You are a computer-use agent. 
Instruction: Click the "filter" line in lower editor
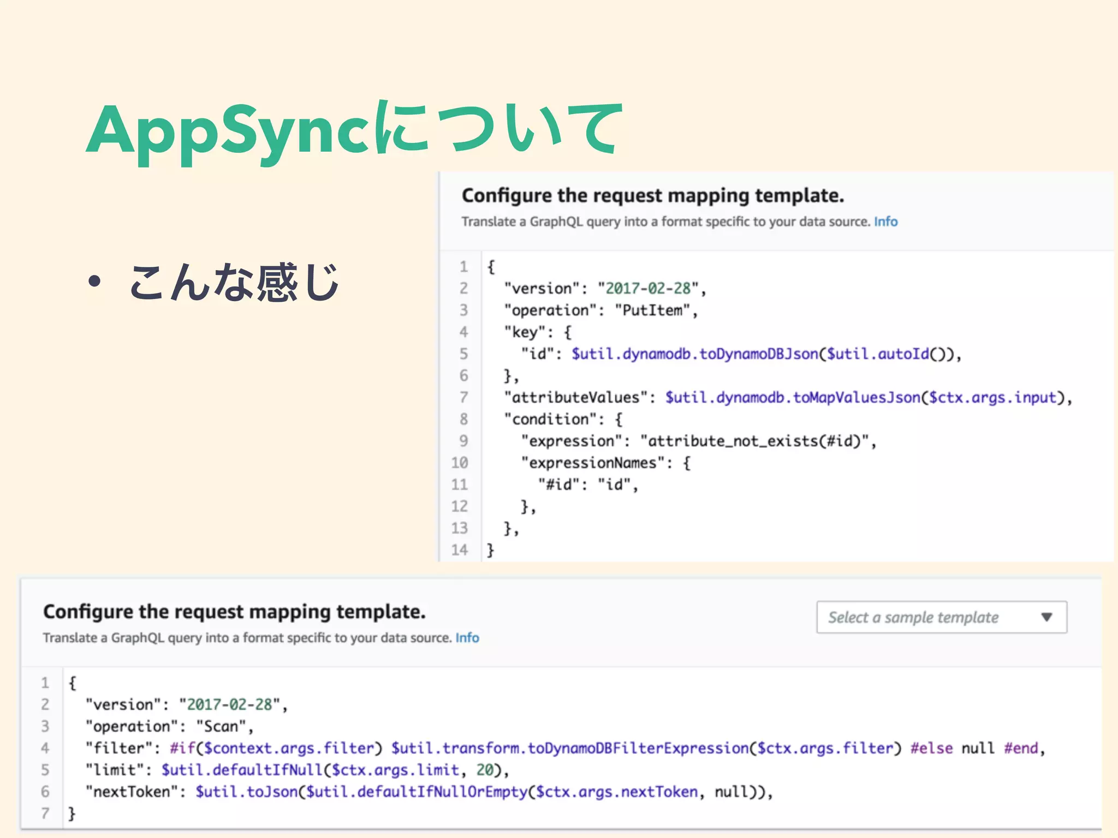(565, 748)
